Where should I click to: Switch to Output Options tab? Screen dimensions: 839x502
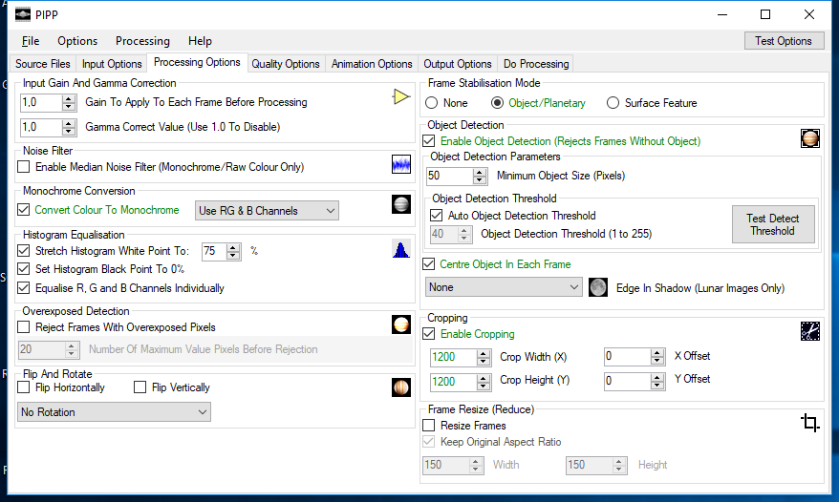458,64
